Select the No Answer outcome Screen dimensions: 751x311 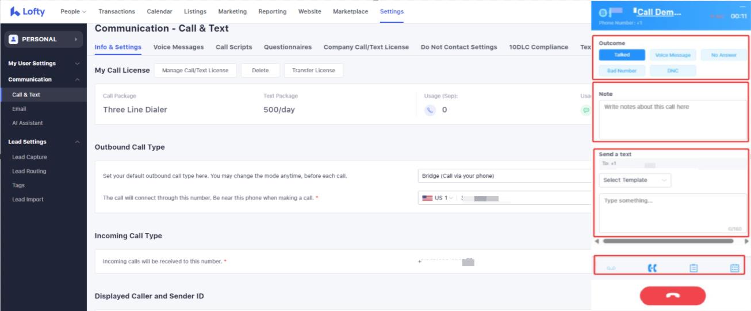pos(723,55)
